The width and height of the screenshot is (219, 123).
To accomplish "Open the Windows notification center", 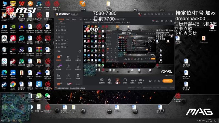I will (x=215, y=121).
